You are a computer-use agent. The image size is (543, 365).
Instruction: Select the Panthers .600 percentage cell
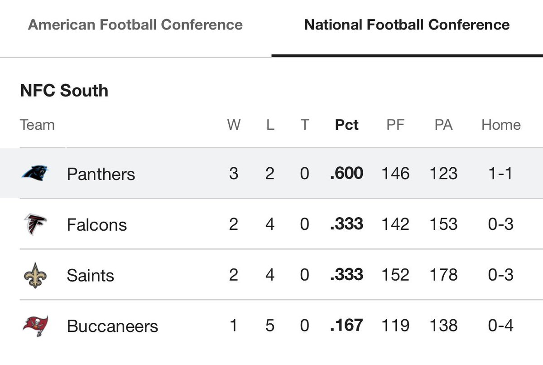click(346, 173)
